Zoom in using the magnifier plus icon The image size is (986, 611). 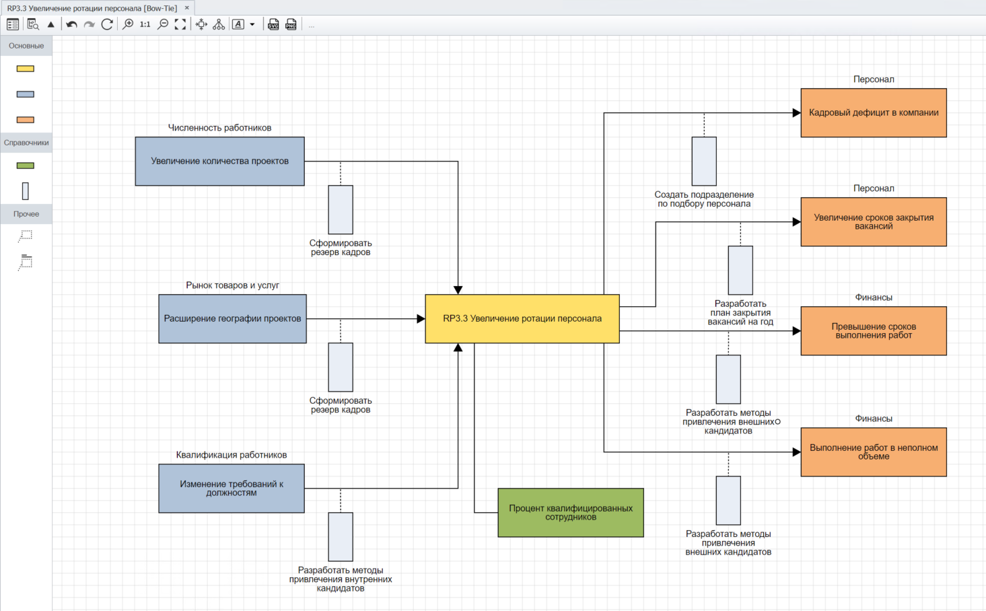pos(127,24)
